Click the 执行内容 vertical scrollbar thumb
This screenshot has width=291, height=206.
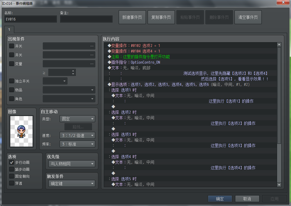pos(279,95)
